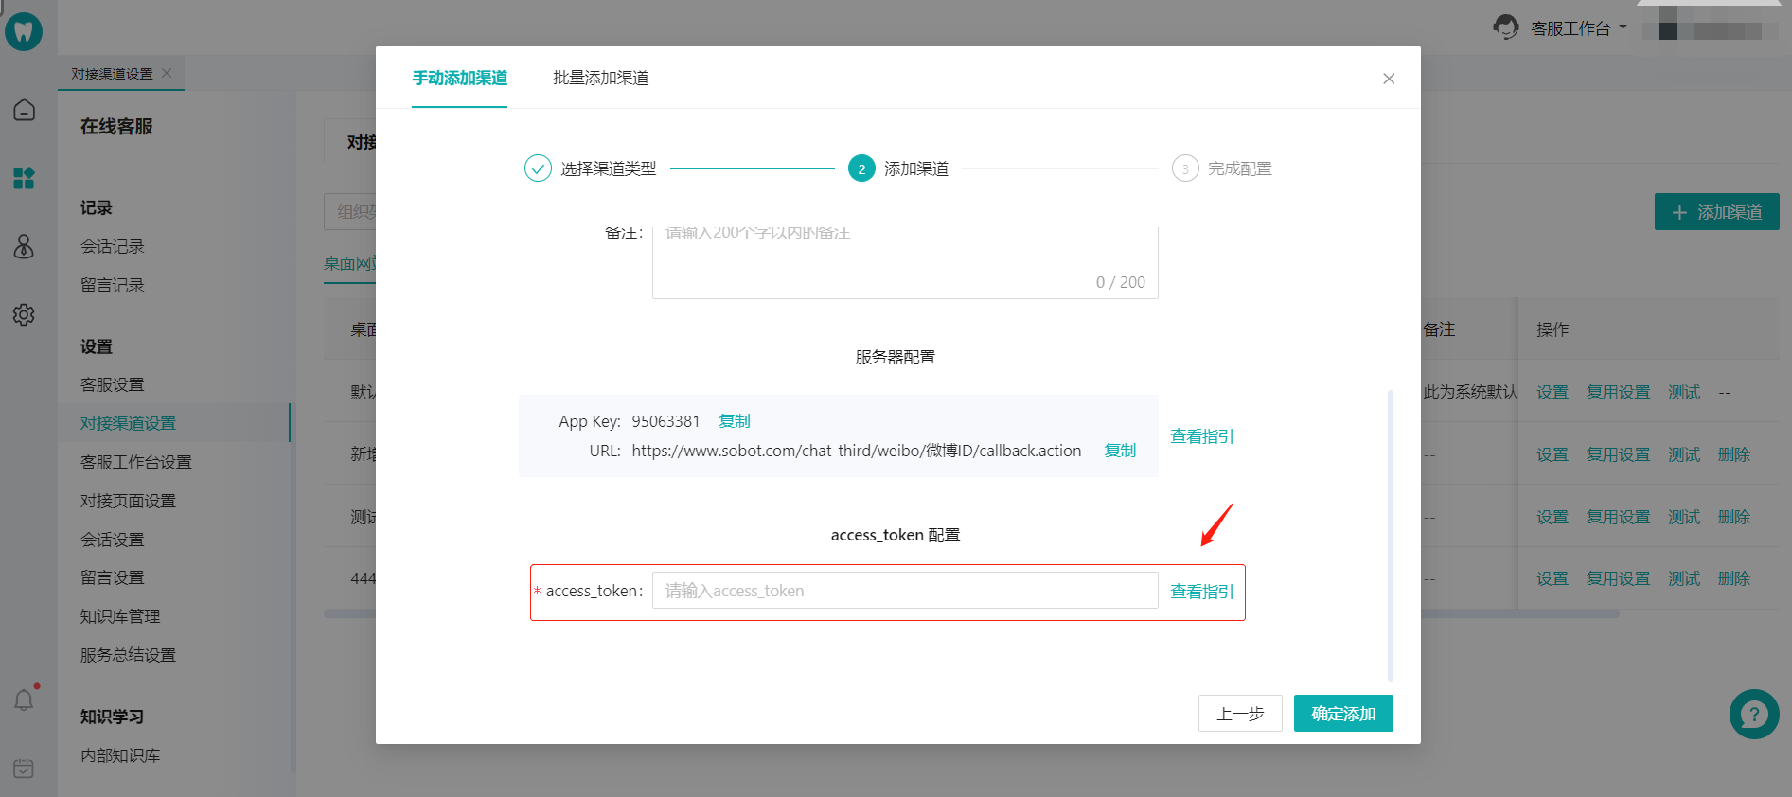This screenshot has width=1792, height=797.
Task: Open 会话设置 in sidebar
Action: point(113,540)
